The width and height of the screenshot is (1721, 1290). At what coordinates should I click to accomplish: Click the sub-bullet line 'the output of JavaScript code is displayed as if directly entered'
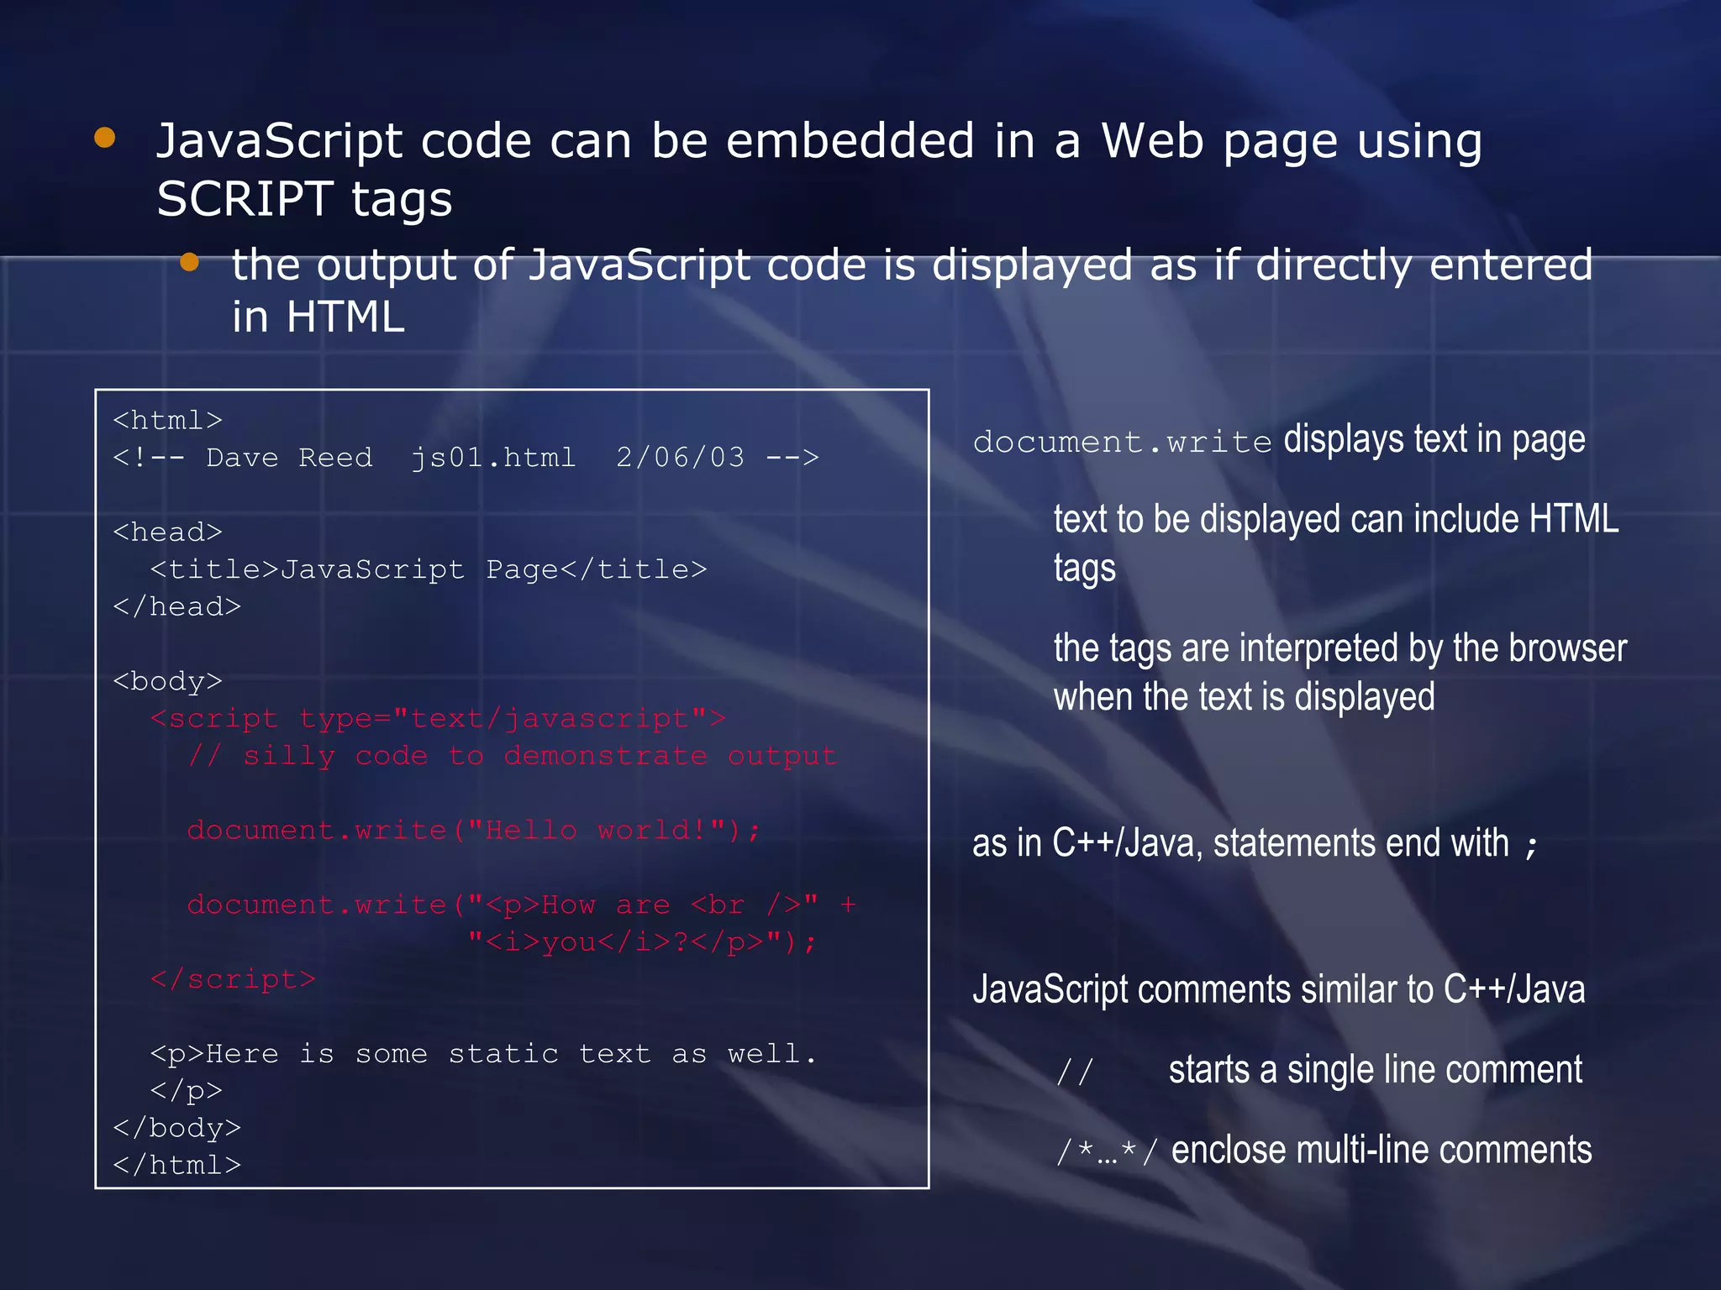click(x=913, y=265)
